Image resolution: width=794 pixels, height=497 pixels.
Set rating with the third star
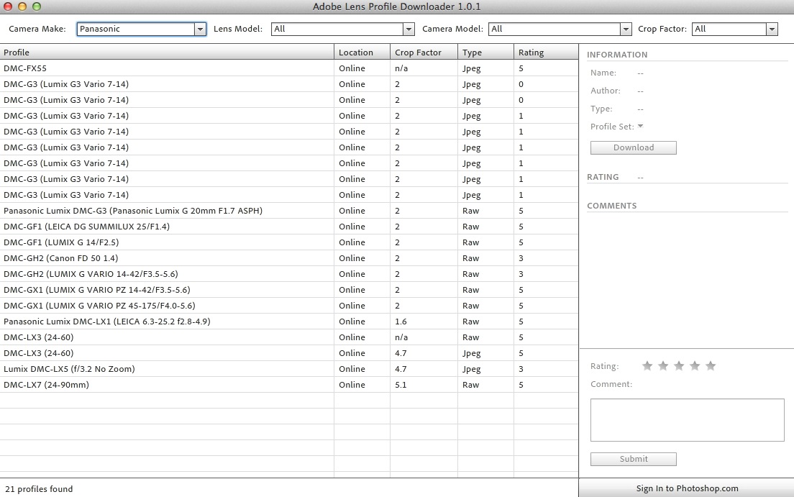pyautogui.click(x=679, y=366)
